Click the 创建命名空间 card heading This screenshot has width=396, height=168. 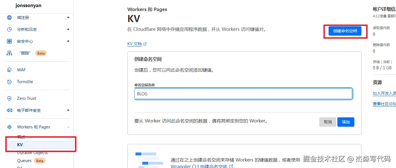tap(148, 59)
